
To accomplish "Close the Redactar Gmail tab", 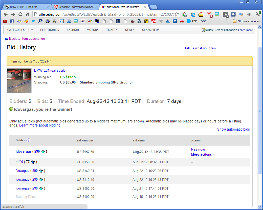I will [x=97, y=7].
